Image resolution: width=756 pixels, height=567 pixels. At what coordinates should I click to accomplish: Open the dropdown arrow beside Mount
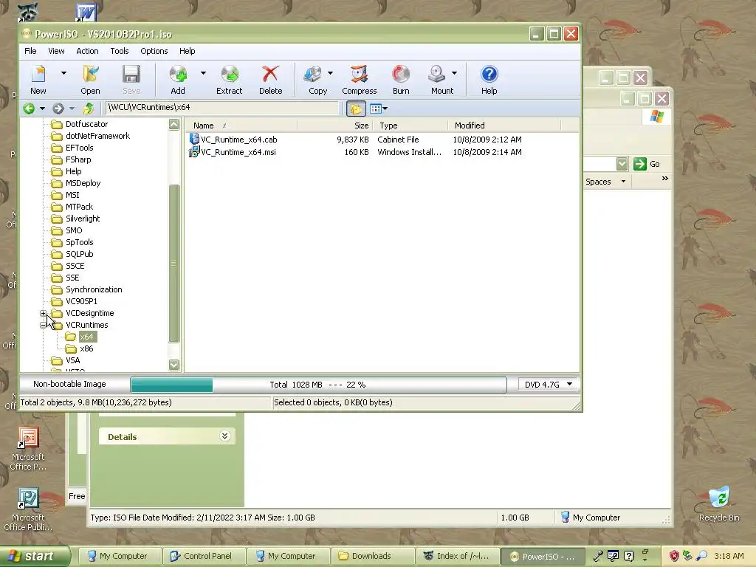(454, 73)
